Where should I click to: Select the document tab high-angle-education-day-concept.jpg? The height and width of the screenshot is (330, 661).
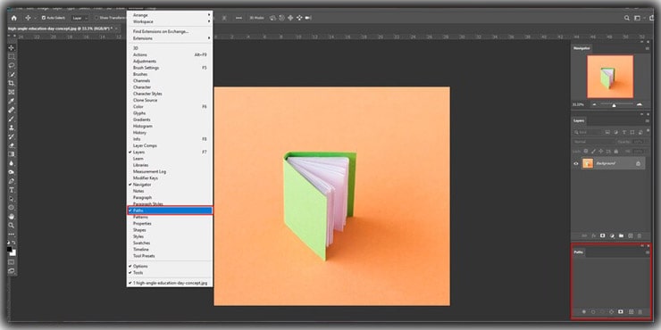[60, 29]
